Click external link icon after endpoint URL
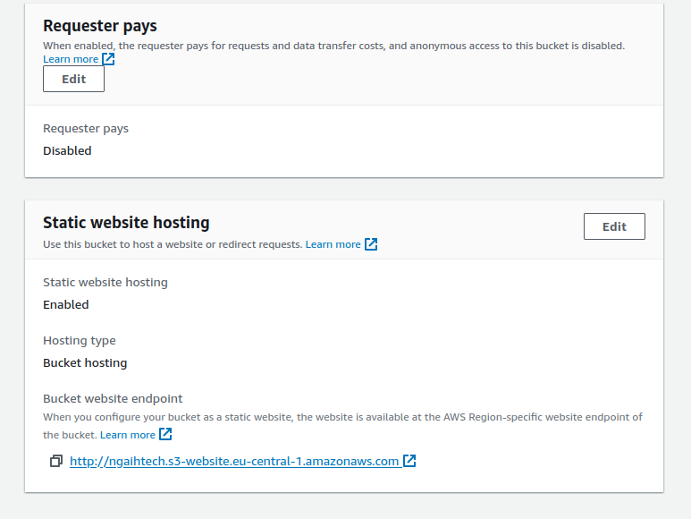Screen dimensions: 691x519 pos(409,461)
